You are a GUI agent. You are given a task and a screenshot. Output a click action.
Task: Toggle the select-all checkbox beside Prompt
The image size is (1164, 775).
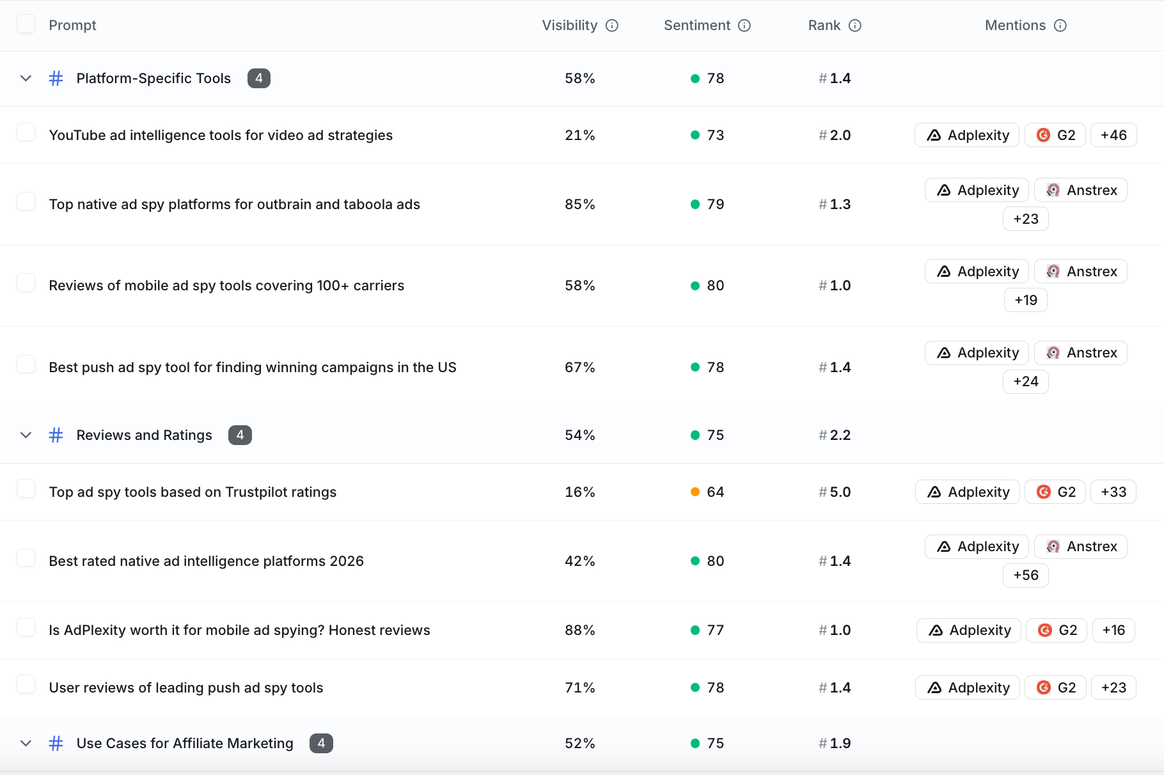pos(26,24)
